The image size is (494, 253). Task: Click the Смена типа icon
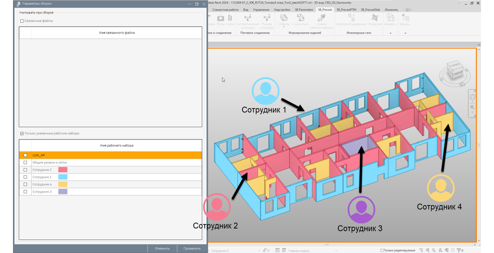[x=301, y=18]
